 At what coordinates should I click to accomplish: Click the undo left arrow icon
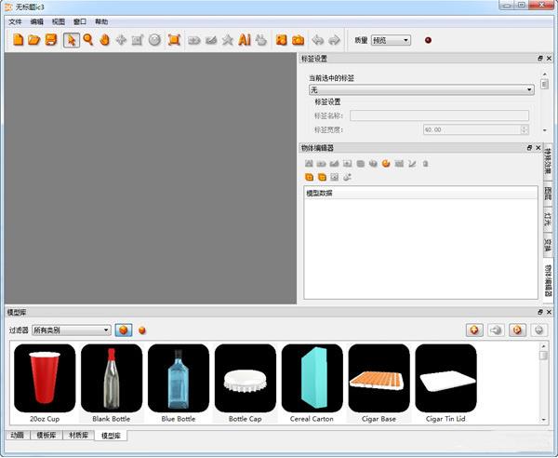tap(316, 40)
